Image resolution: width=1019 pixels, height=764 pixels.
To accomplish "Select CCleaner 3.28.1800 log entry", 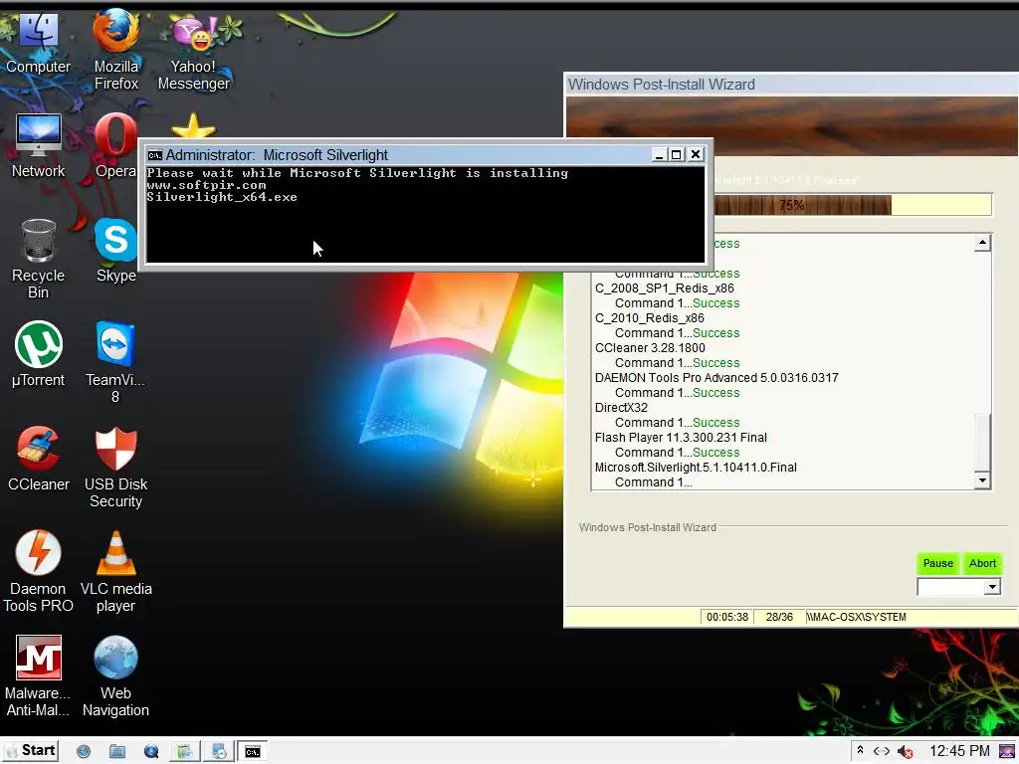I will tap(650, 347).
